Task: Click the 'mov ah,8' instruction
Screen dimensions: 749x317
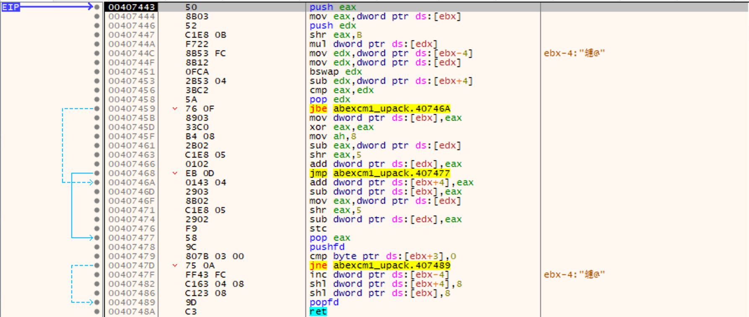Action: 333,136
